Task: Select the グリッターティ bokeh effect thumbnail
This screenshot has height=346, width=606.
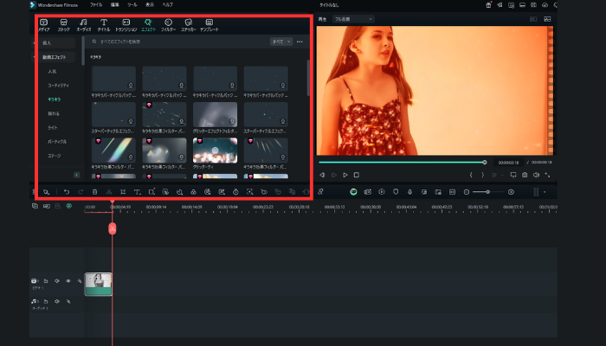Action: click(x=215, y=151)
